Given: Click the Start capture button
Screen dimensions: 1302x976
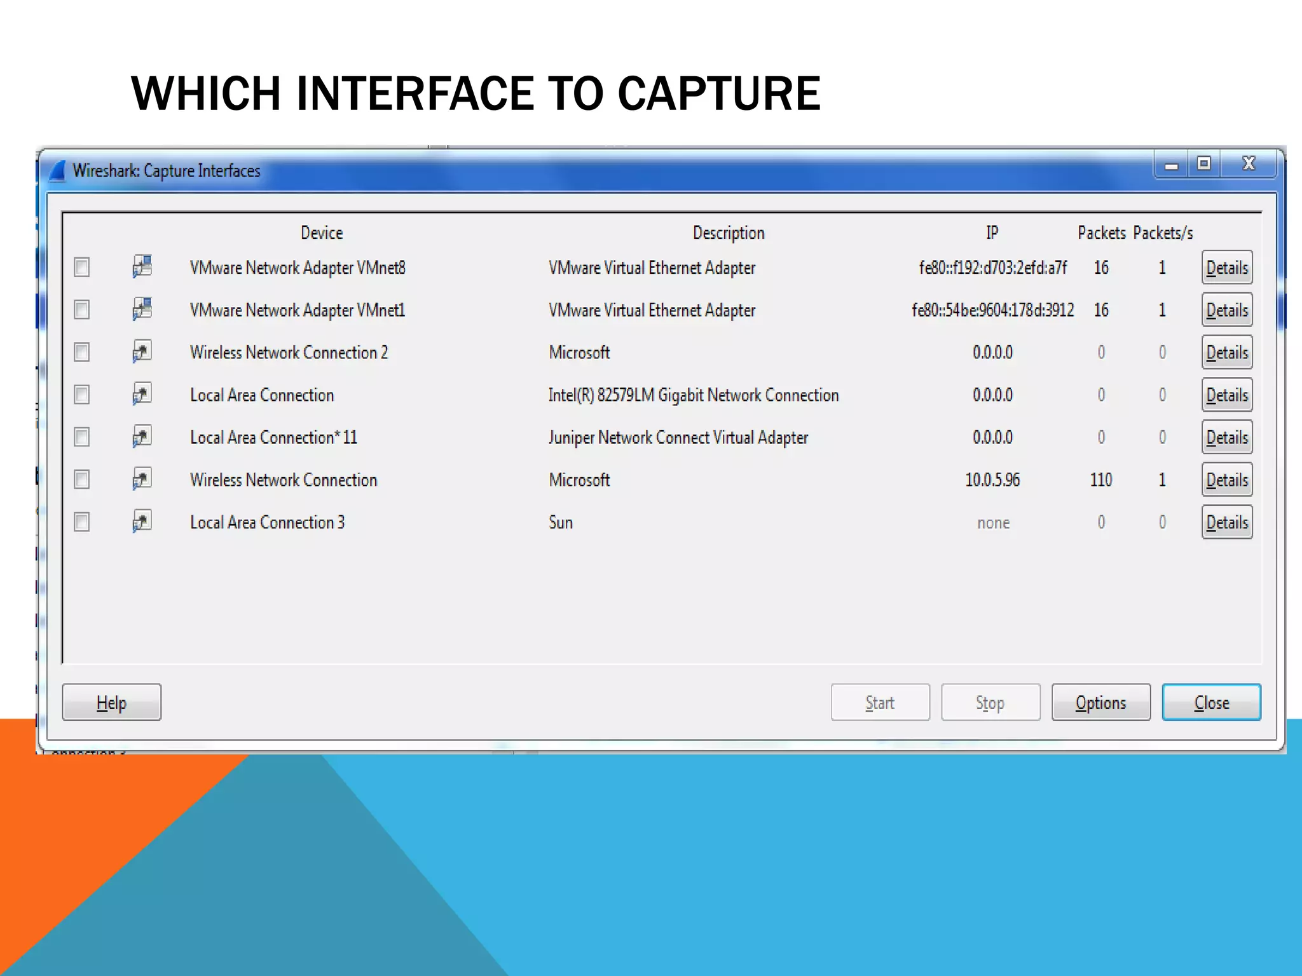Looking at the screenshot, I should pos(881,702).
